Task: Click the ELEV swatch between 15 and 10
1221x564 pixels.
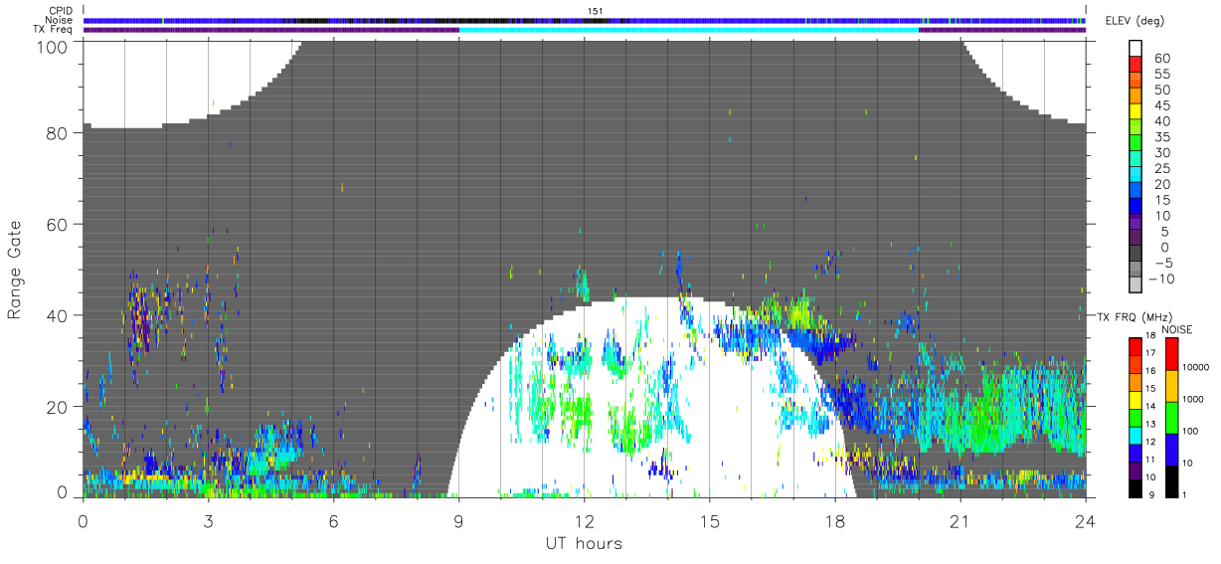Action: 1136,204
